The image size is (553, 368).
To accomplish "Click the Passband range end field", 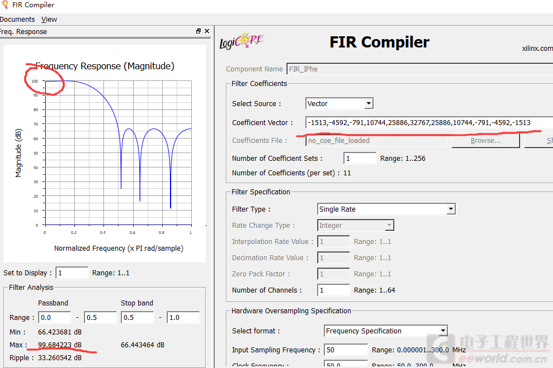I will coord(101,318).
